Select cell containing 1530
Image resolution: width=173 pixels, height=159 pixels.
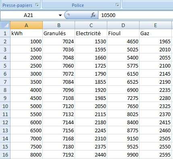(91, 41)
